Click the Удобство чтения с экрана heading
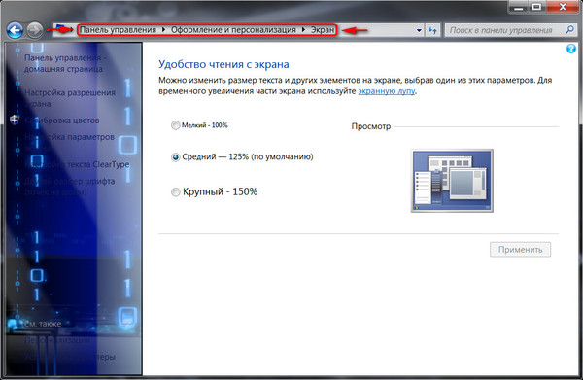This screenshot has width=583, height=380. coord(223,64)
